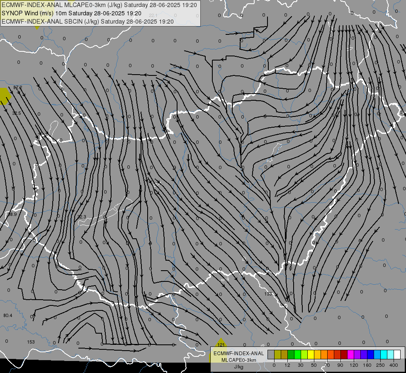Select the red-orange legend swatch after 70
Screen dimensions: 406x373
(x=331, y=354)
